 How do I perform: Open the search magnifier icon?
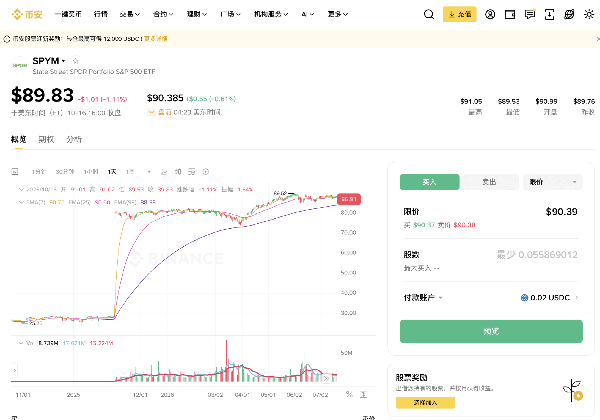point(429,14)
